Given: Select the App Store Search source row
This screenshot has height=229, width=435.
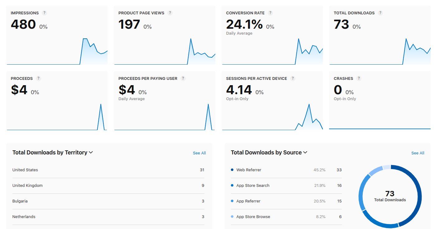Looking at the screenshot, I should pos(286,186).
